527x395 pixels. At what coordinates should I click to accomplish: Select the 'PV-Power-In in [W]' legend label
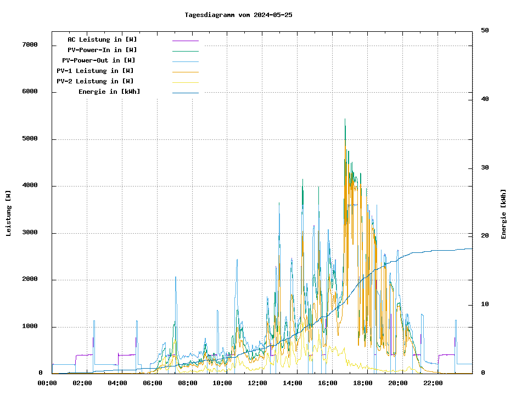point(102,50)
